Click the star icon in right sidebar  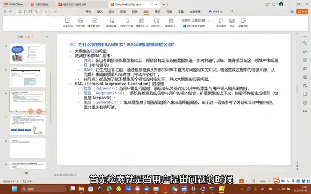[x=305, y=52]
